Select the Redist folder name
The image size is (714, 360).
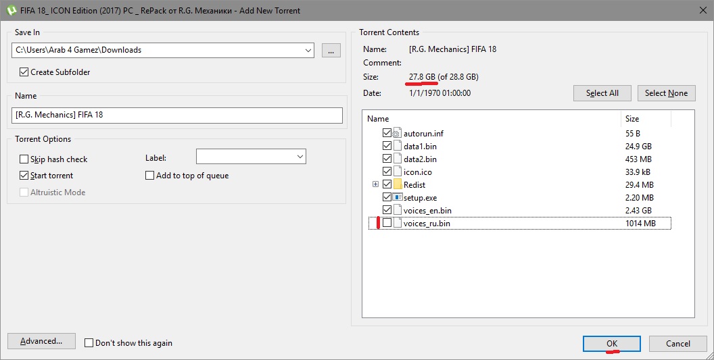click(x=414, y=185)
